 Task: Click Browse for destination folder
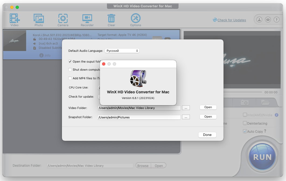[143, 166]
